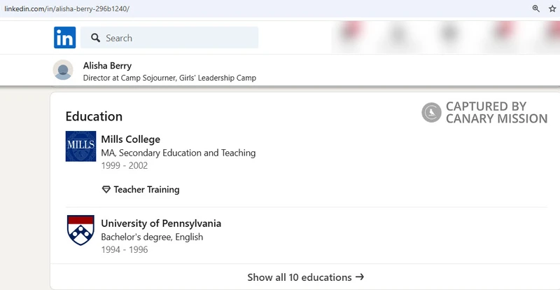Bookmark this page with the star icon
The image size is (560, 290).
(x=552, y=9)
